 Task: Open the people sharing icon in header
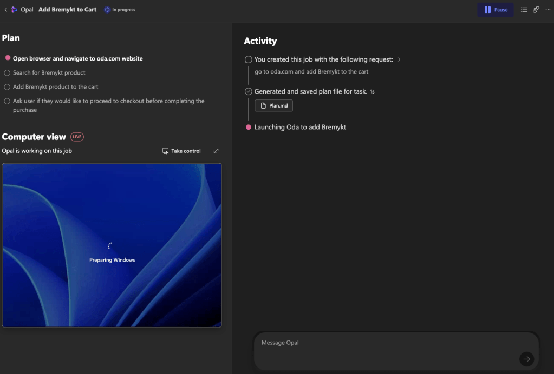click(x=536, y=10)
